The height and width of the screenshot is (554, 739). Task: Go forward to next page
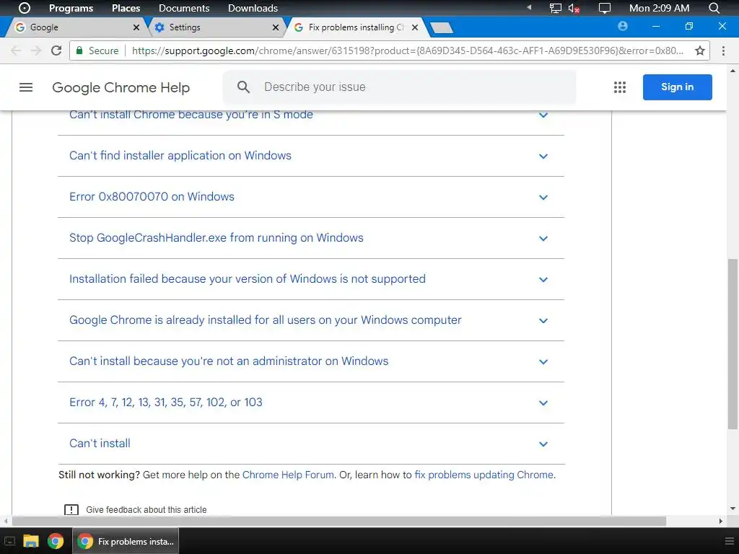(36, 50)
